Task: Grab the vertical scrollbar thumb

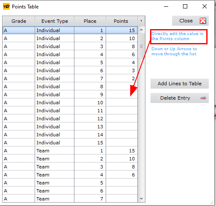Action: pos(141,46)
